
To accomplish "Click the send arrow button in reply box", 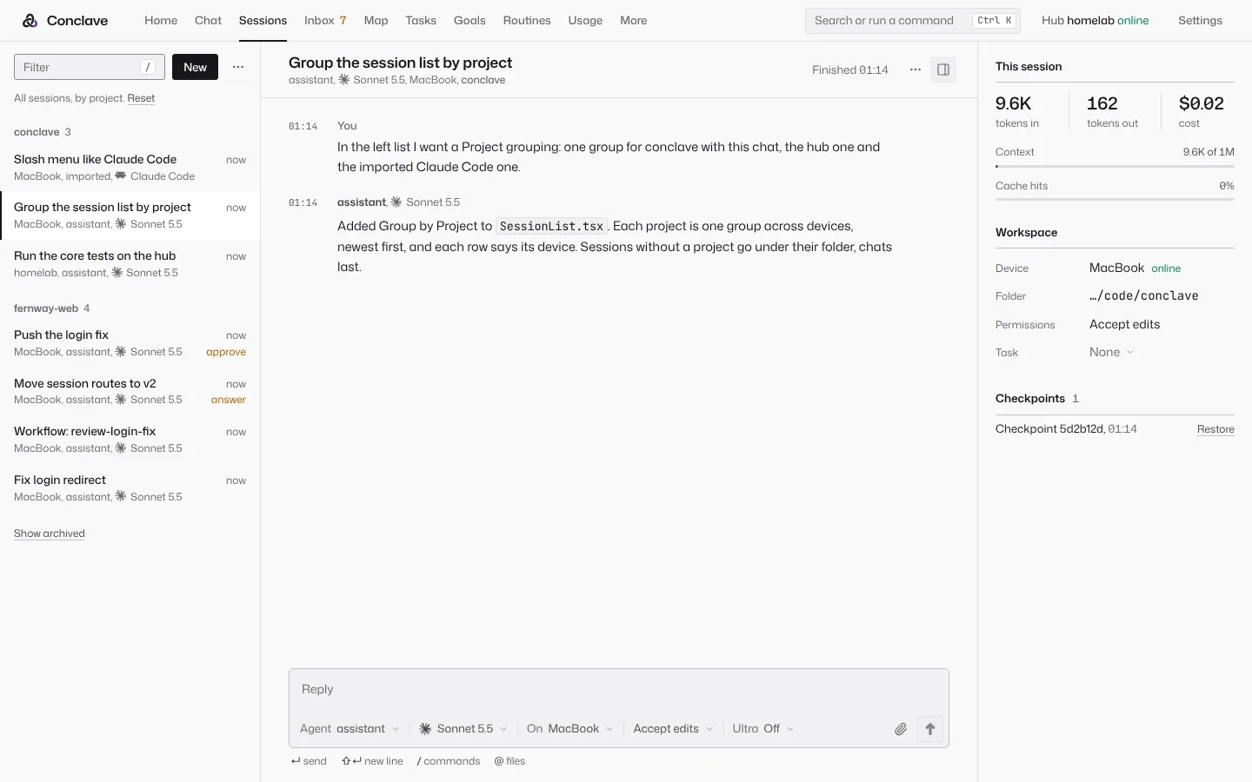I will click(x=930, y=729).
